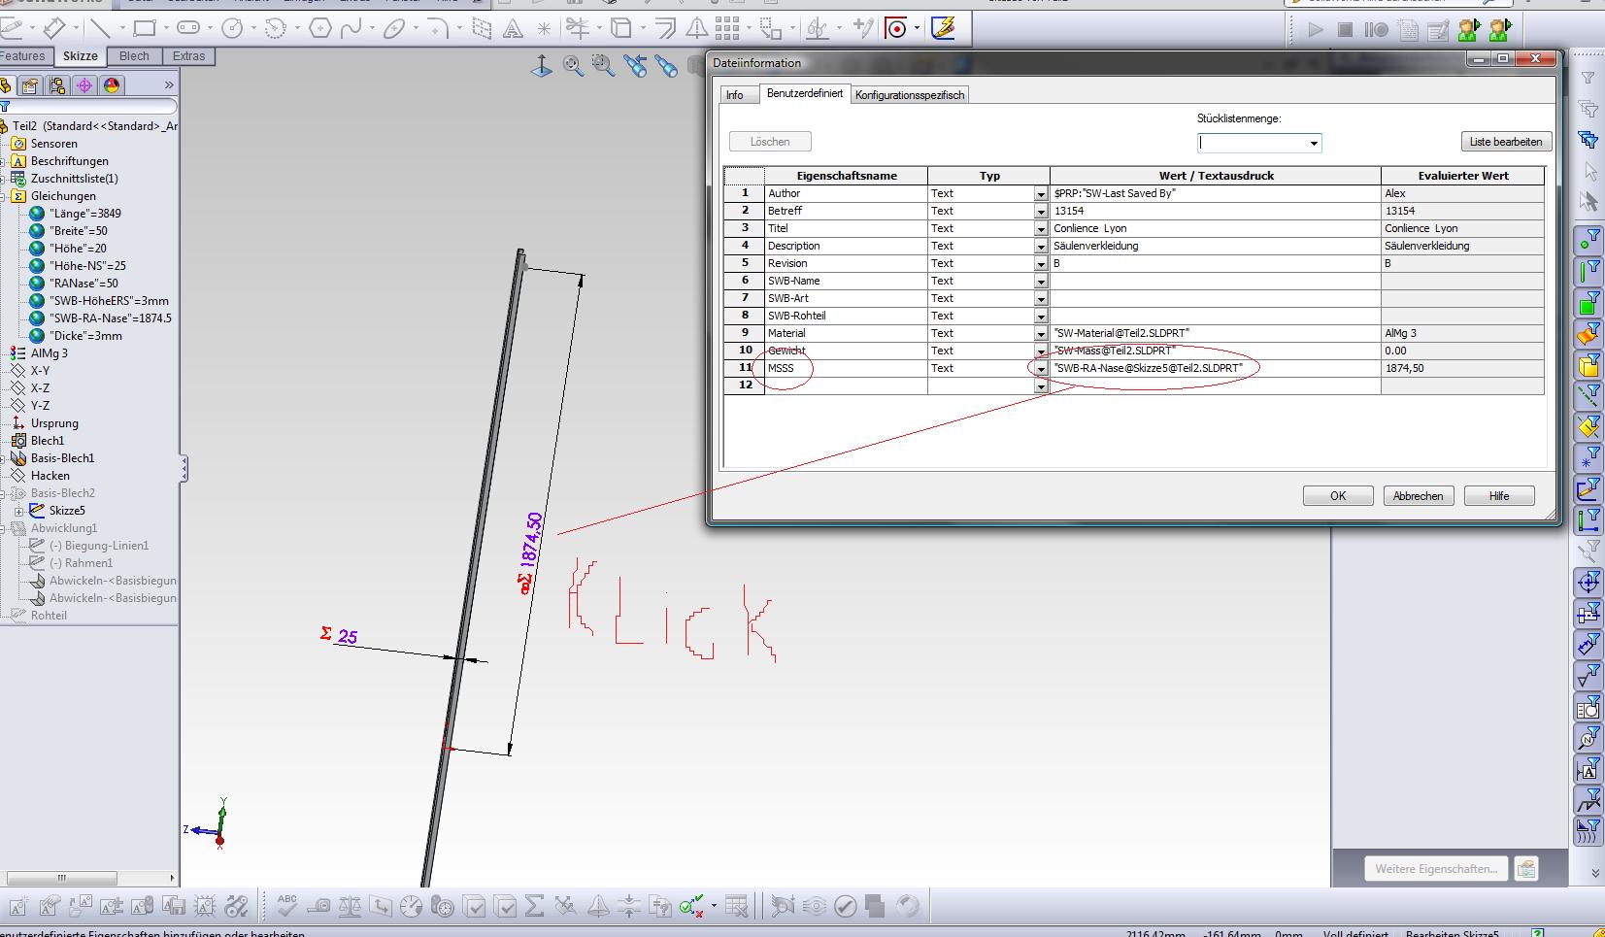
Task: Select the Benutzerdefiniert tab
Action: (805, 93)
